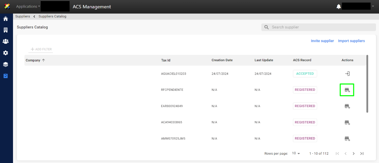Click the Import suppliers link
Image resolution: width=379 pixels, height=163 pixels.
351,41
